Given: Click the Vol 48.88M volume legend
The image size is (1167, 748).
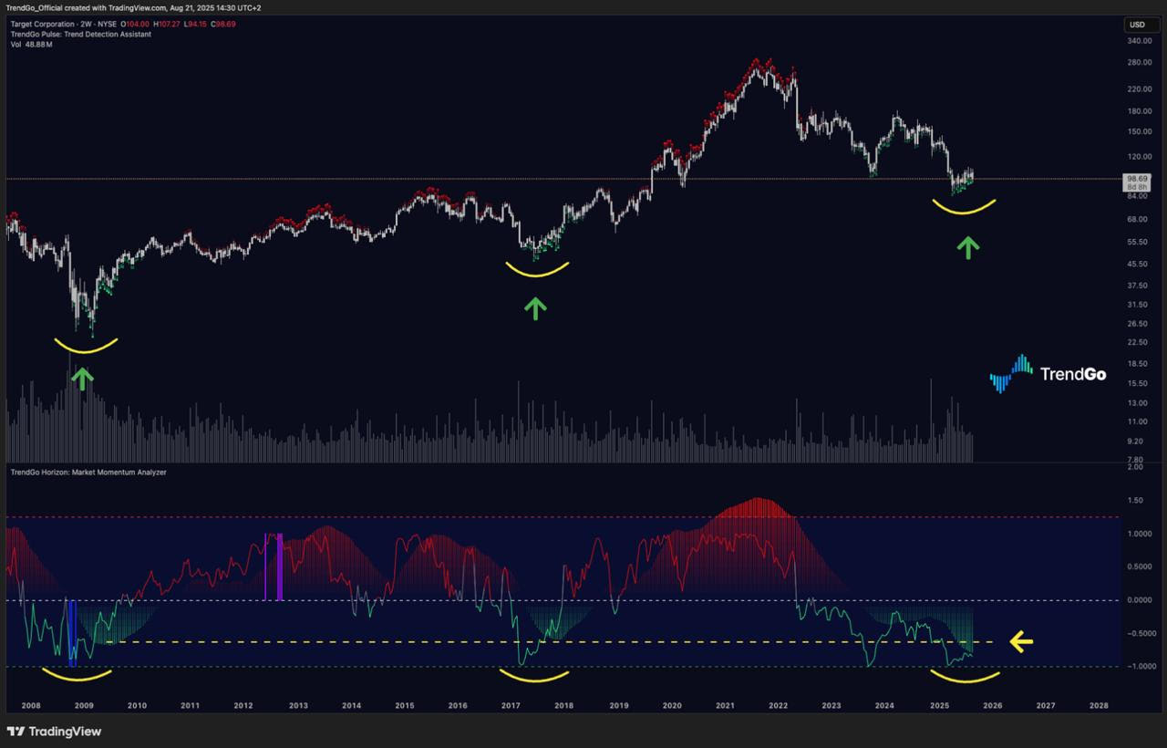Looking at the screenshot, I should [x=32, y=45].
